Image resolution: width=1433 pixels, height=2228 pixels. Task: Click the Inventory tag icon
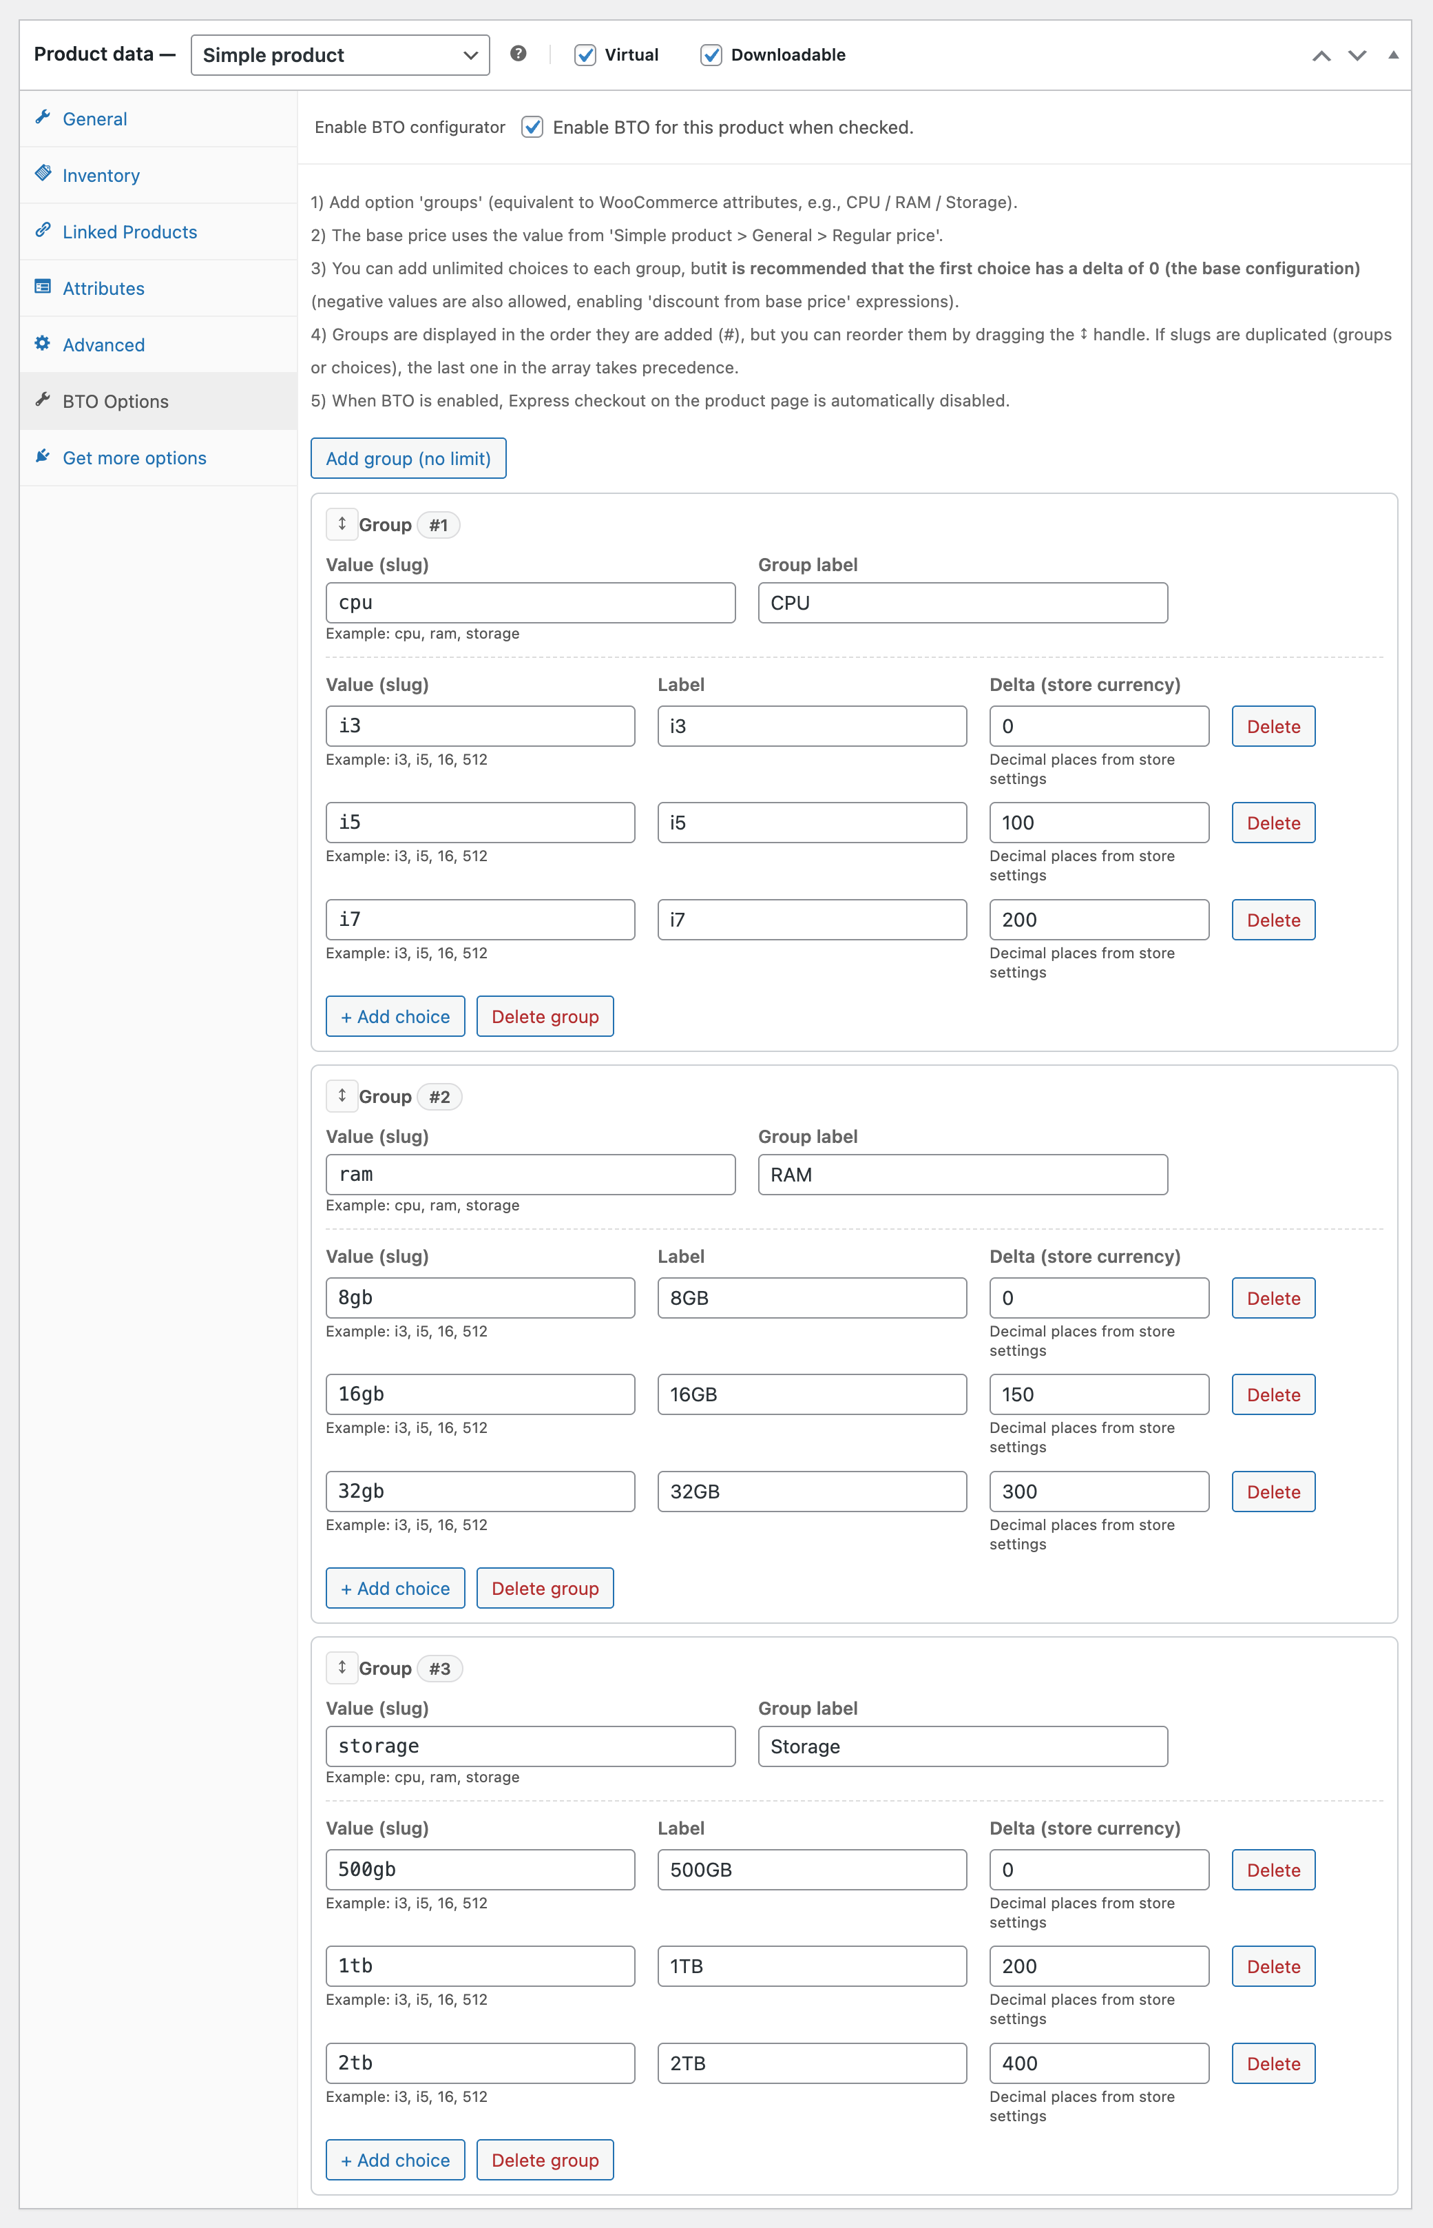tap(43, 173)
